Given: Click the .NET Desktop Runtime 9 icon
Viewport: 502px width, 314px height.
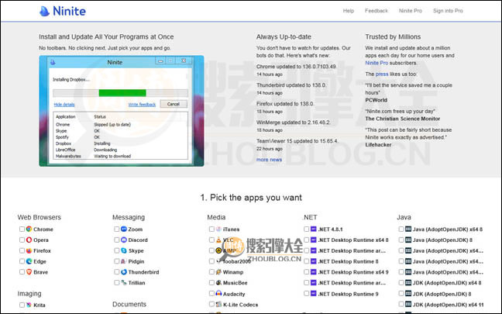Looking at the screenshot, I should pos(314,294).
